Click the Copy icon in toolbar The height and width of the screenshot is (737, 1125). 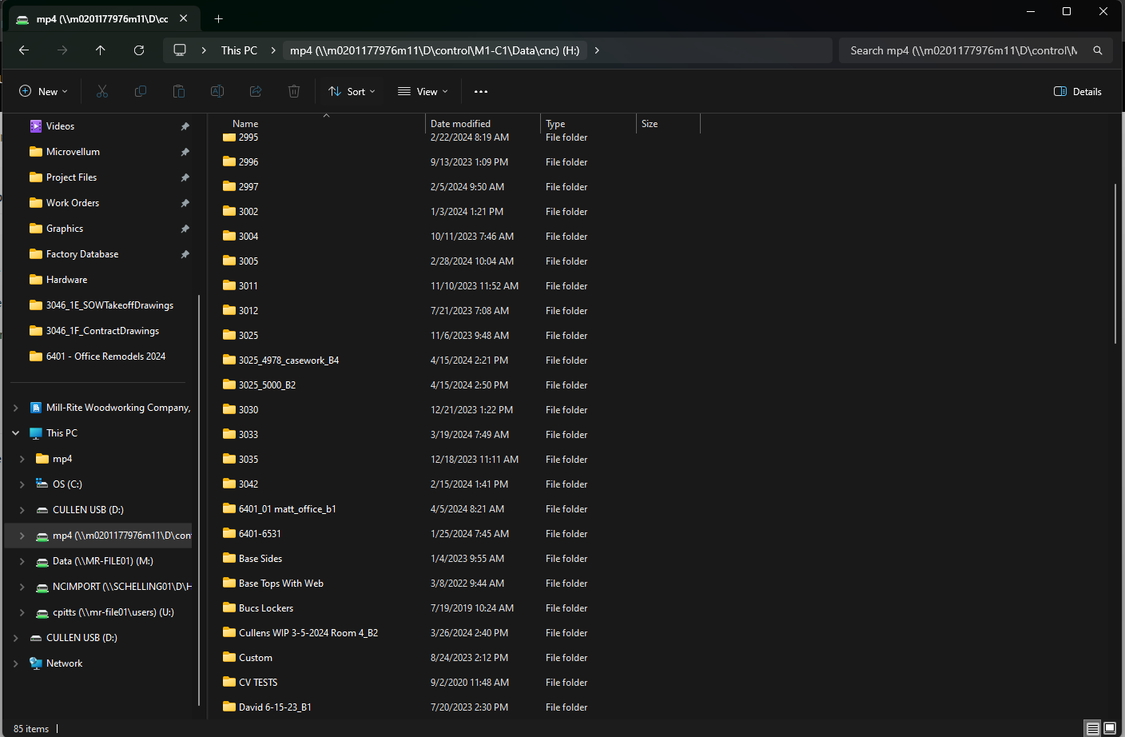[x=141, y=91]
